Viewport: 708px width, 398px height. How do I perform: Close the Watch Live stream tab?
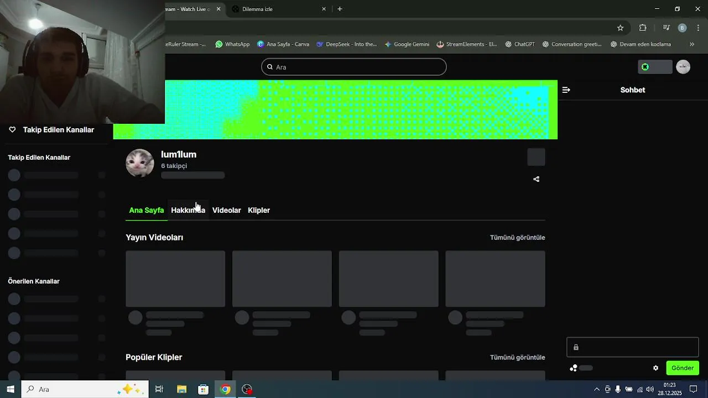point(218,9)
